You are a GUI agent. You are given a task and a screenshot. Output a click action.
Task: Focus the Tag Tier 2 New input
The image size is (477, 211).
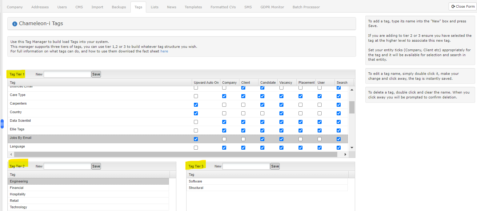pos(67,166)
